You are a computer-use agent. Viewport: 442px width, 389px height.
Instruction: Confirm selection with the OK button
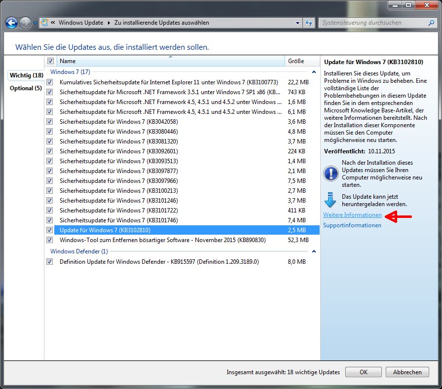coord(364,372)
